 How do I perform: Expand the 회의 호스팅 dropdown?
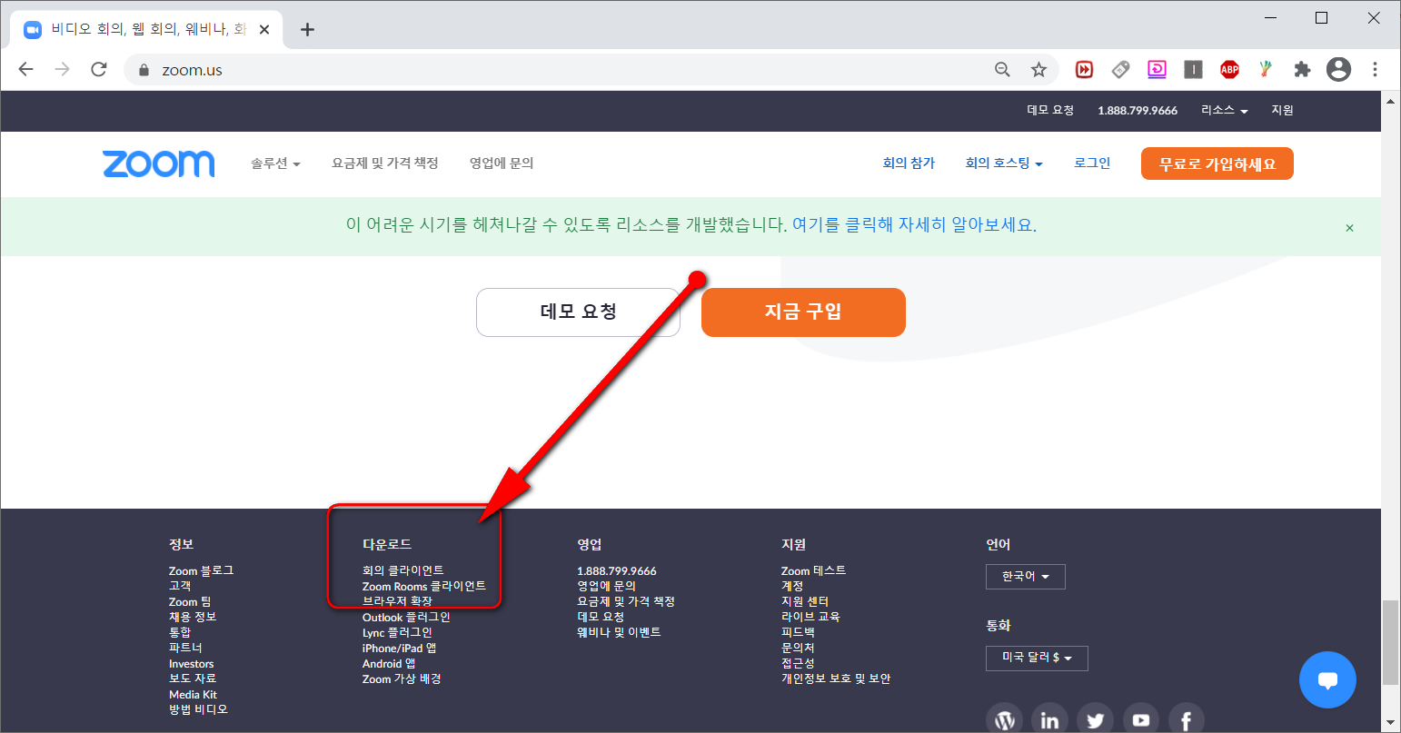point(1004,163)
